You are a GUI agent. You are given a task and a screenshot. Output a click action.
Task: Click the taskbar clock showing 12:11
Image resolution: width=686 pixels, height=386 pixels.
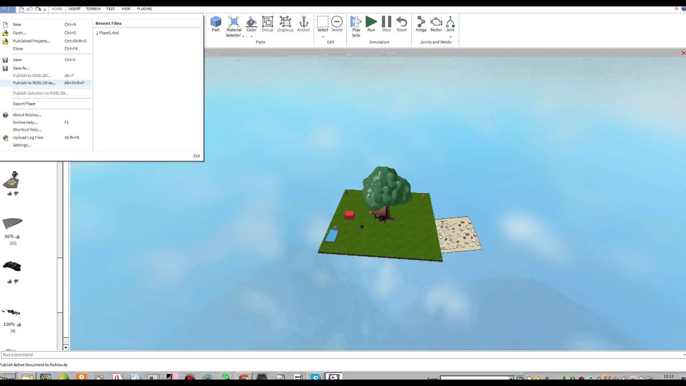[669, 377]
